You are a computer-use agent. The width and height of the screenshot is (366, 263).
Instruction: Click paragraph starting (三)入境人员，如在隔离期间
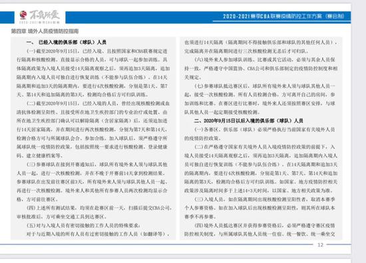pos(260,208)
